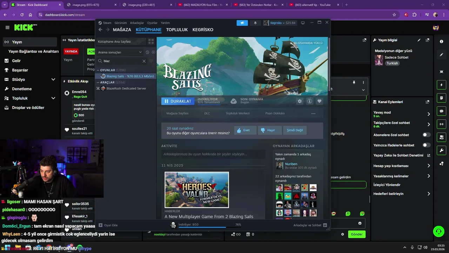Open Arama sonuçları dropdown in Steam
Image resolution: width=449 pixels, height=253 pixels.
tap(120, 52)
